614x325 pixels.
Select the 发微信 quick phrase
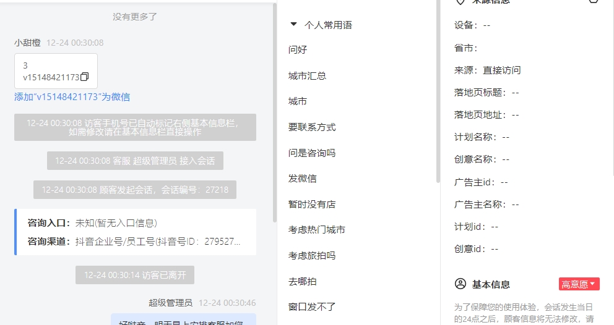pos(302,179)
